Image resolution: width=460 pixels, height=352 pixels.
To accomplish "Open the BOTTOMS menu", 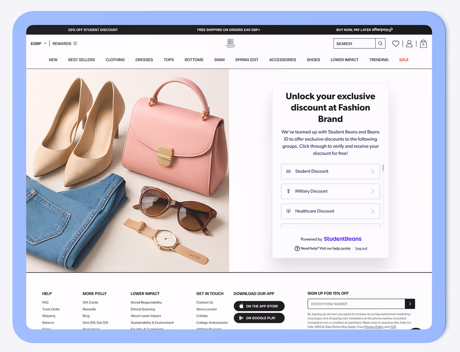I will point(194,60).
